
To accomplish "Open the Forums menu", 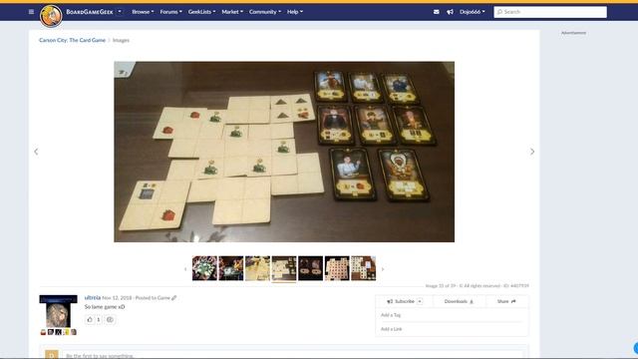I will tap(170, 12).
